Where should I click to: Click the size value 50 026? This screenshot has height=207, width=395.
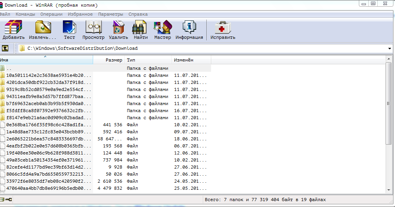[x=114, y=174]
